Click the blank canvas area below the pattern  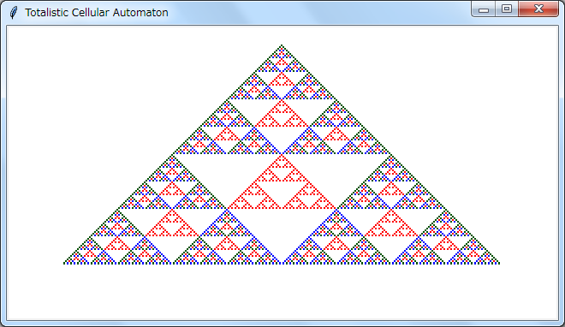coord(282,292)
